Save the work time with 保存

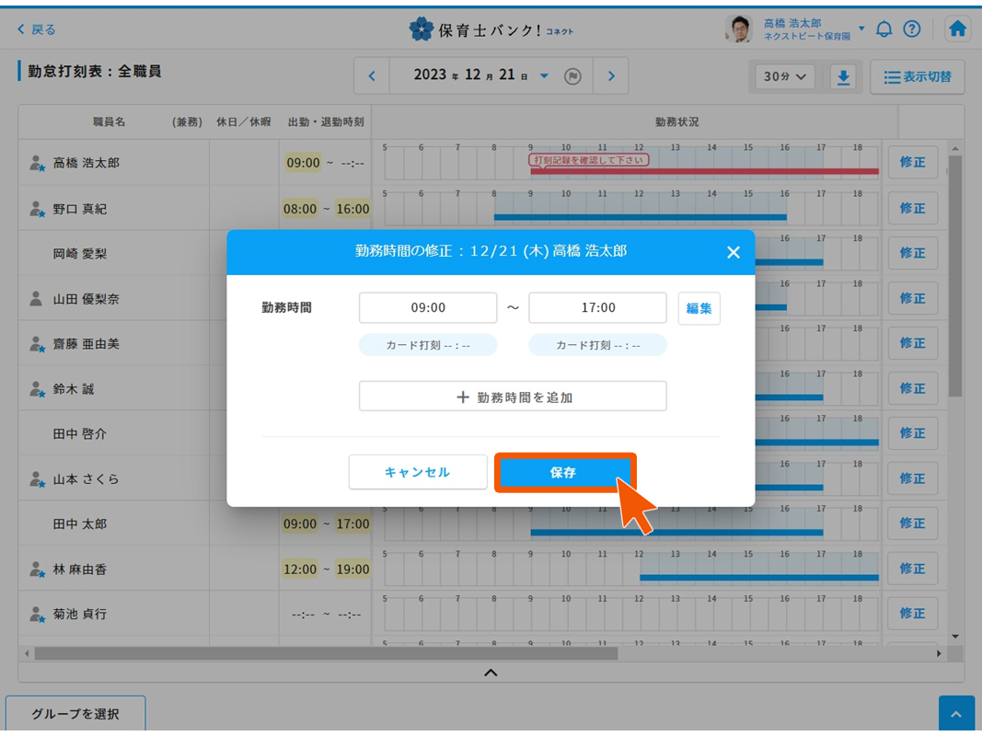(563, 473)
